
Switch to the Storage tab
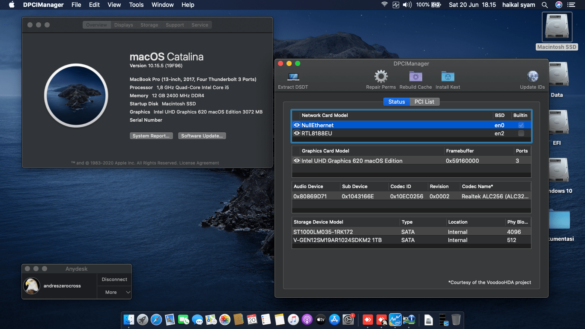tap(149, 25)
